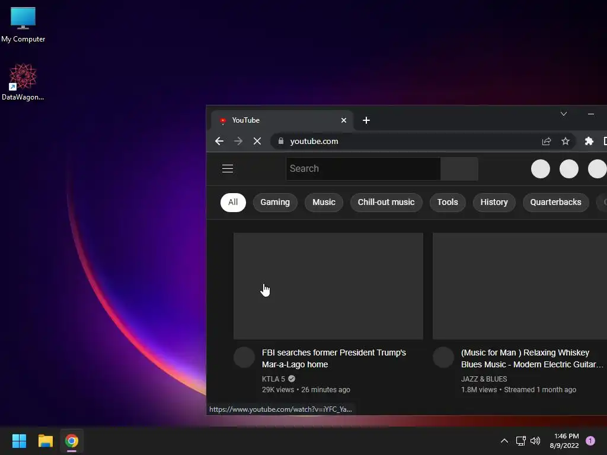Click the YouTube search submit button
This screenshot has width=607, height=455.
click(x=459, y=169)
